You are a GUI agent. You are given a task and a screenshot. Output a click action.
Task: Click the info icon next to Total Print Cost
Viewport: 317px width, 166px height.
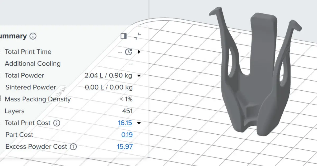click(57, 123)
